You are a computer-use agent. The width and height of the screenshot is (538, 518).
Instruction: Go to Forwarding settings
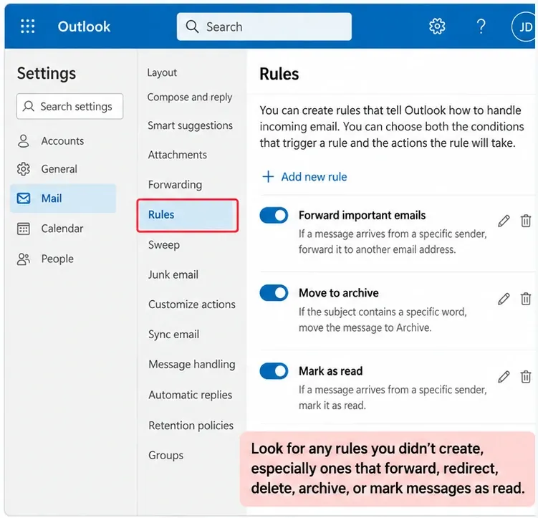175,185
